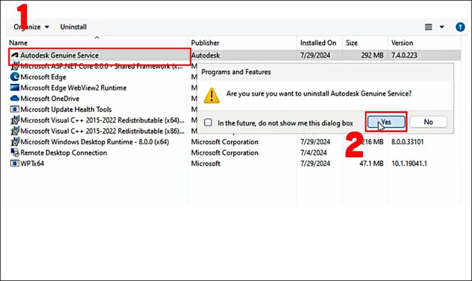This screenshot has width=472, height=281.
Task: Click the Microsoft Edge icon
Action: coord(15,77)
